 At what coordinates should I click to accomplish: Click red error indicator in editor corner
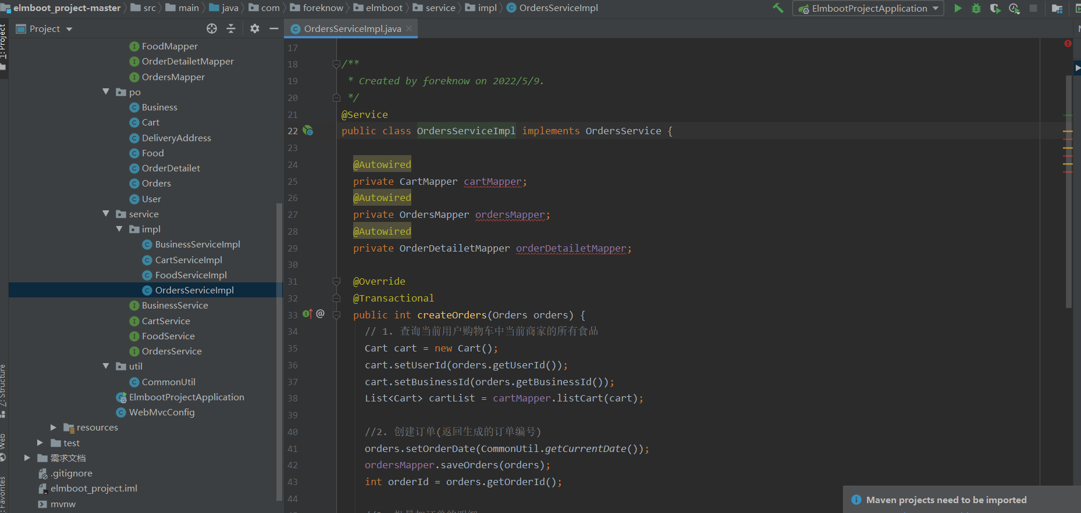(1068, 44)
